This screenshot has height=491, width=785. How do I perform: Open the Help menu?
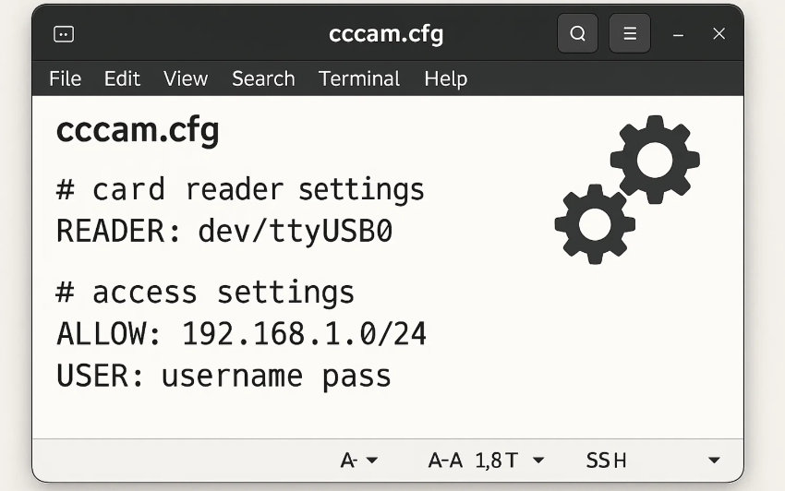coord(445,78)
